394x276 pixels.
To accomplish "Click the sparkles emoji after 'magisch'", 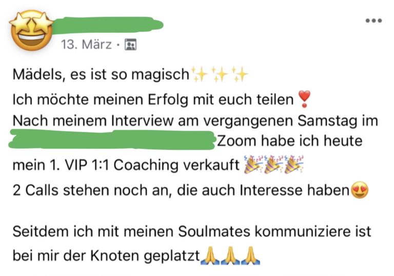I will (220, 74).
